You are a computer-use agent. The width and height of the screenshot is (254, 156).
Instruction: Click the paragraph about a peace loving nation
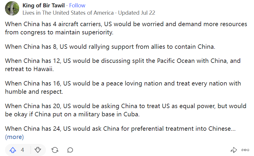[x=123, y=88]
